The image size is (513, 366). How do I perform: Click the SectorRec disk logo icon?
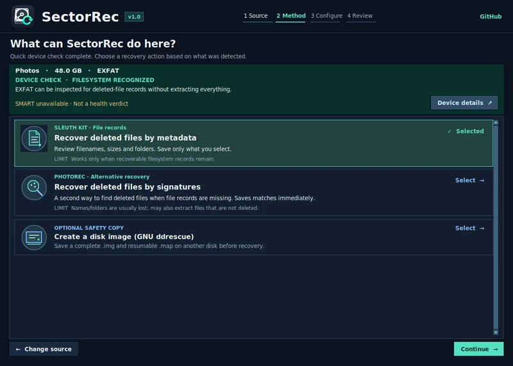pyautogui.click(x=23, y=16)
